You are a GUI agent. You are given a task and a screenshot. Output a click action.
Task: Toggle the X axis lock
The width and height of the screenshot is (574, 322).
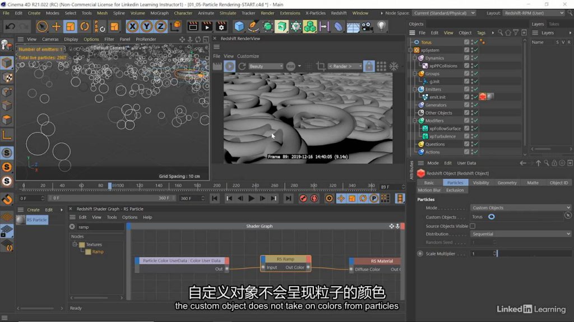pos(132,26)
